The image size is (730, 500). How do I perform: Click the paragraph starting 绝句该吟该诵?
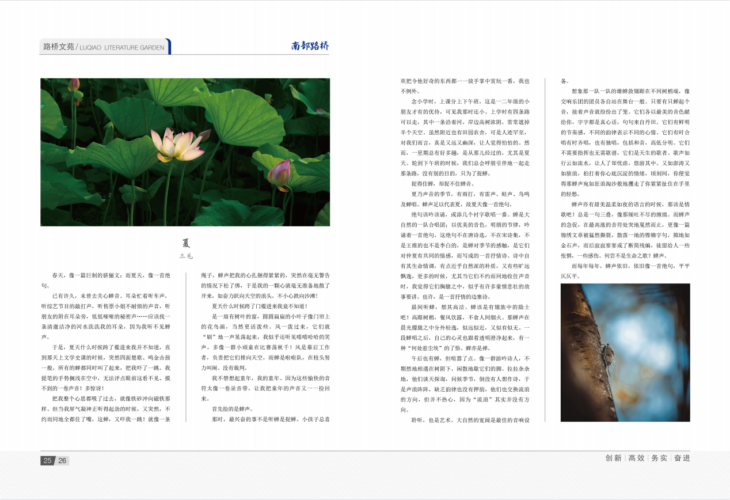465,255
